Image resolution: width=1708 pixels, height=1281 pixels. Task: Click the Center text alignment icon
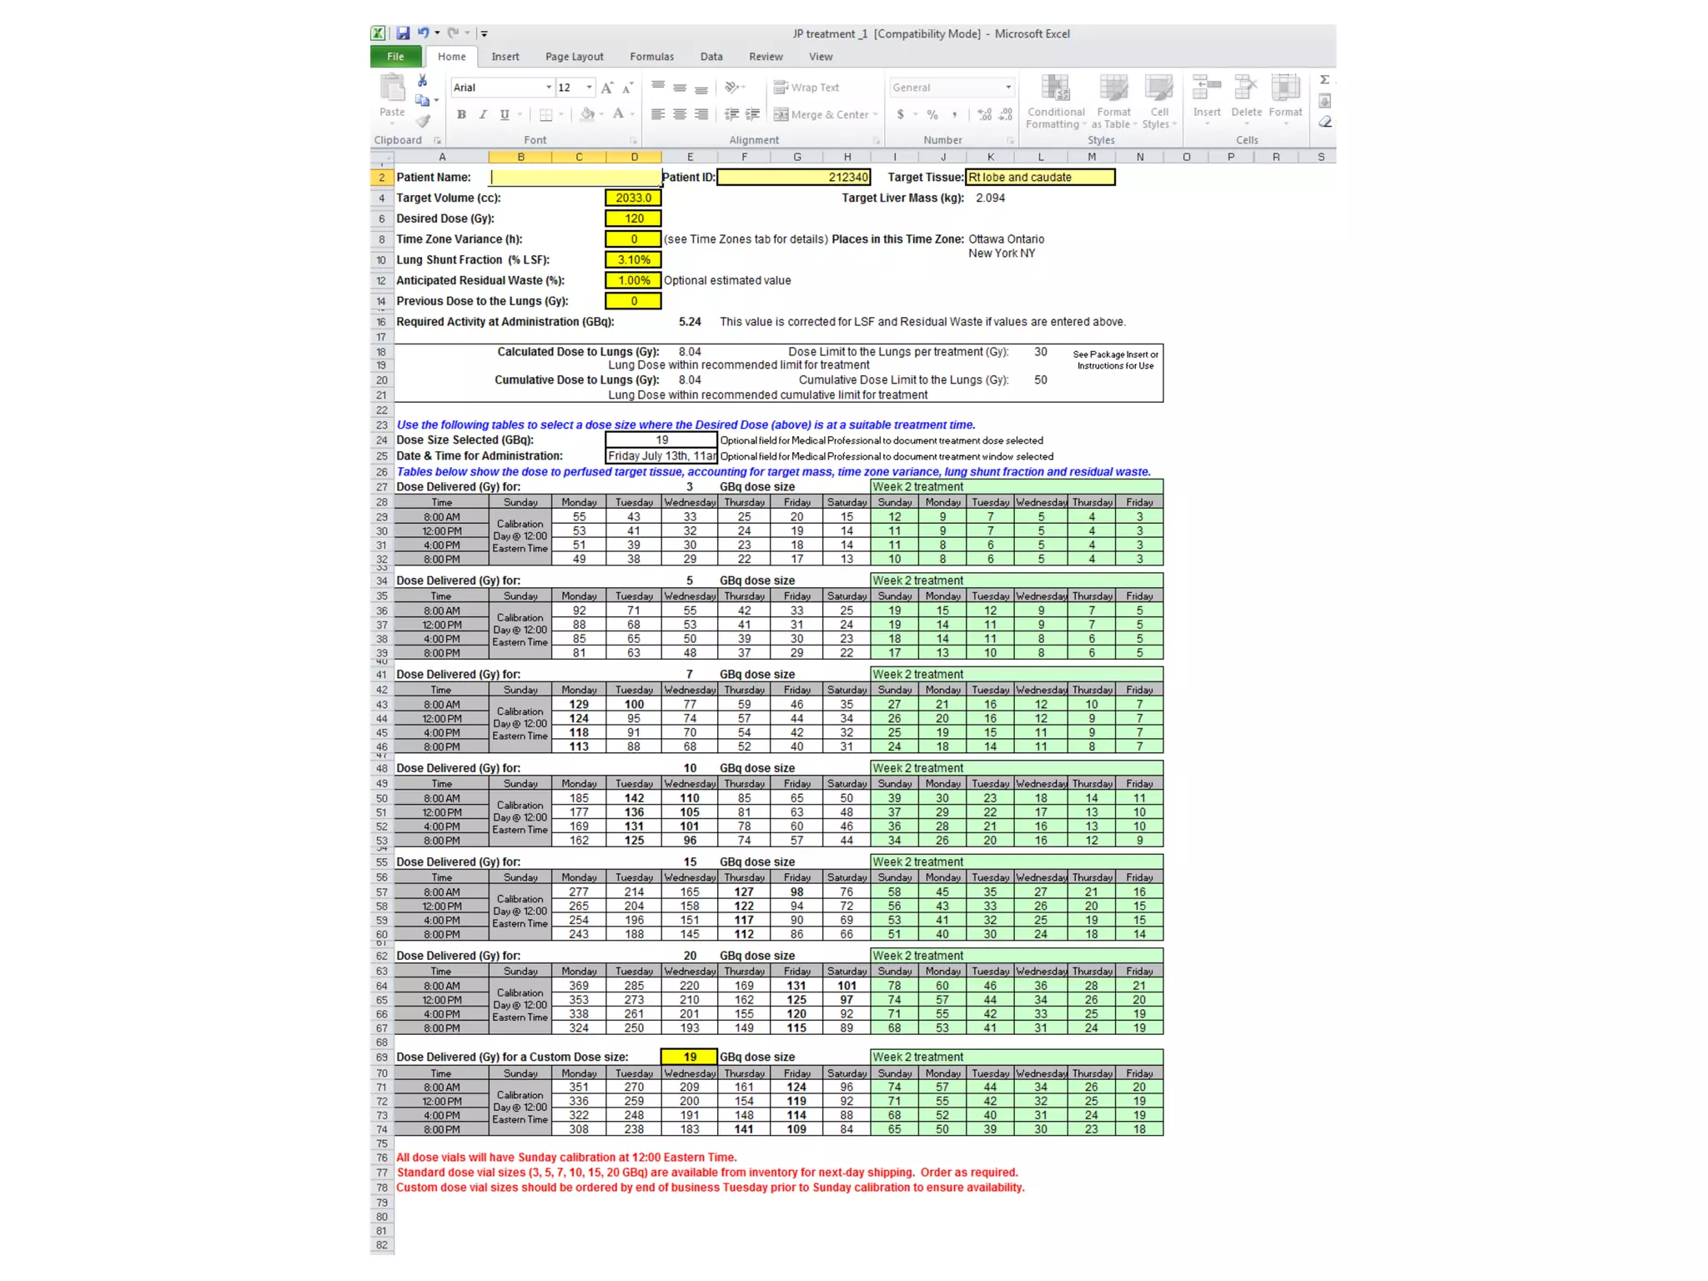click(x=680, y=114)
